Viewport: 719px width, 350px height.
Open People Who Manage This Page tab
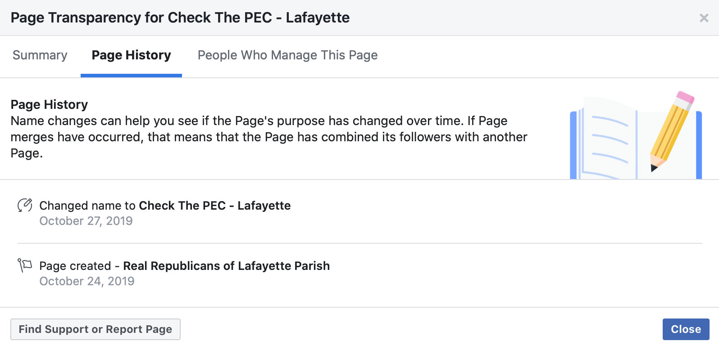tap(287, 55)
